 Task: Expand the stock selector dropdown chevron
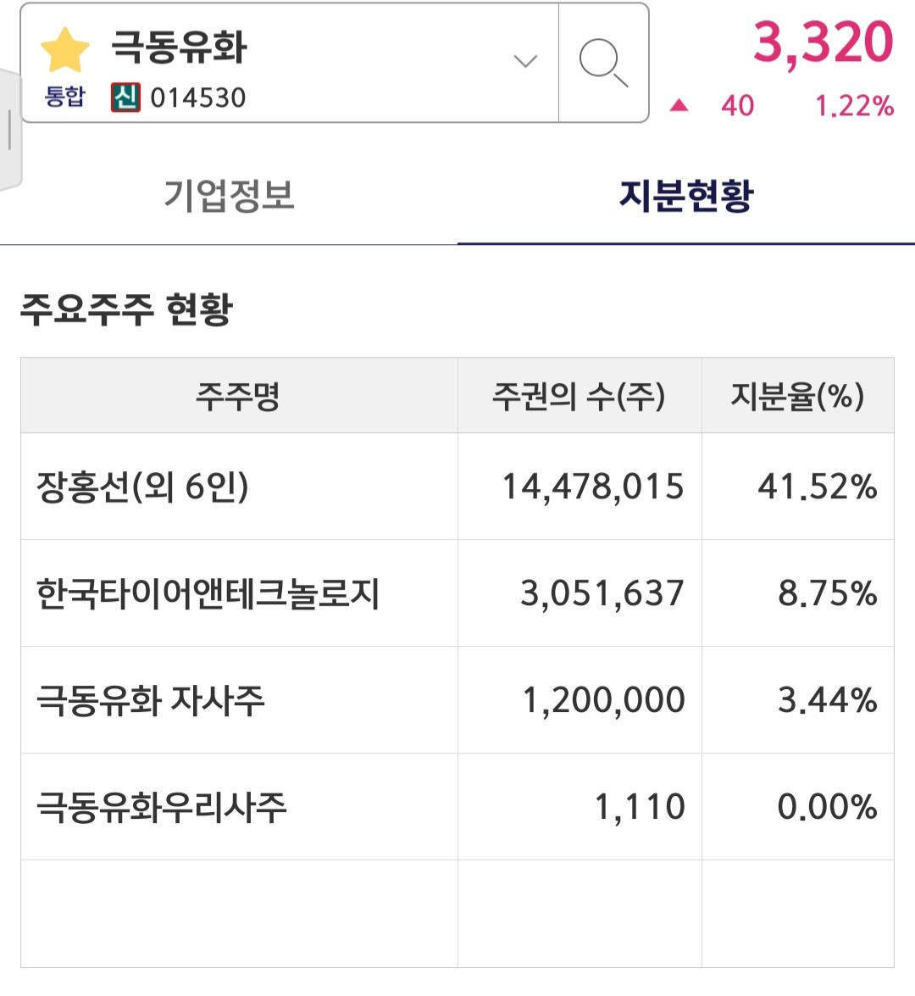tap(525, 61)
